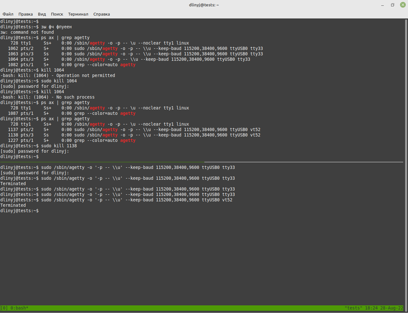This screenshot has width=408, height=313.
Task: Open the Терминал menu
Action: click(x=78, y=14)
